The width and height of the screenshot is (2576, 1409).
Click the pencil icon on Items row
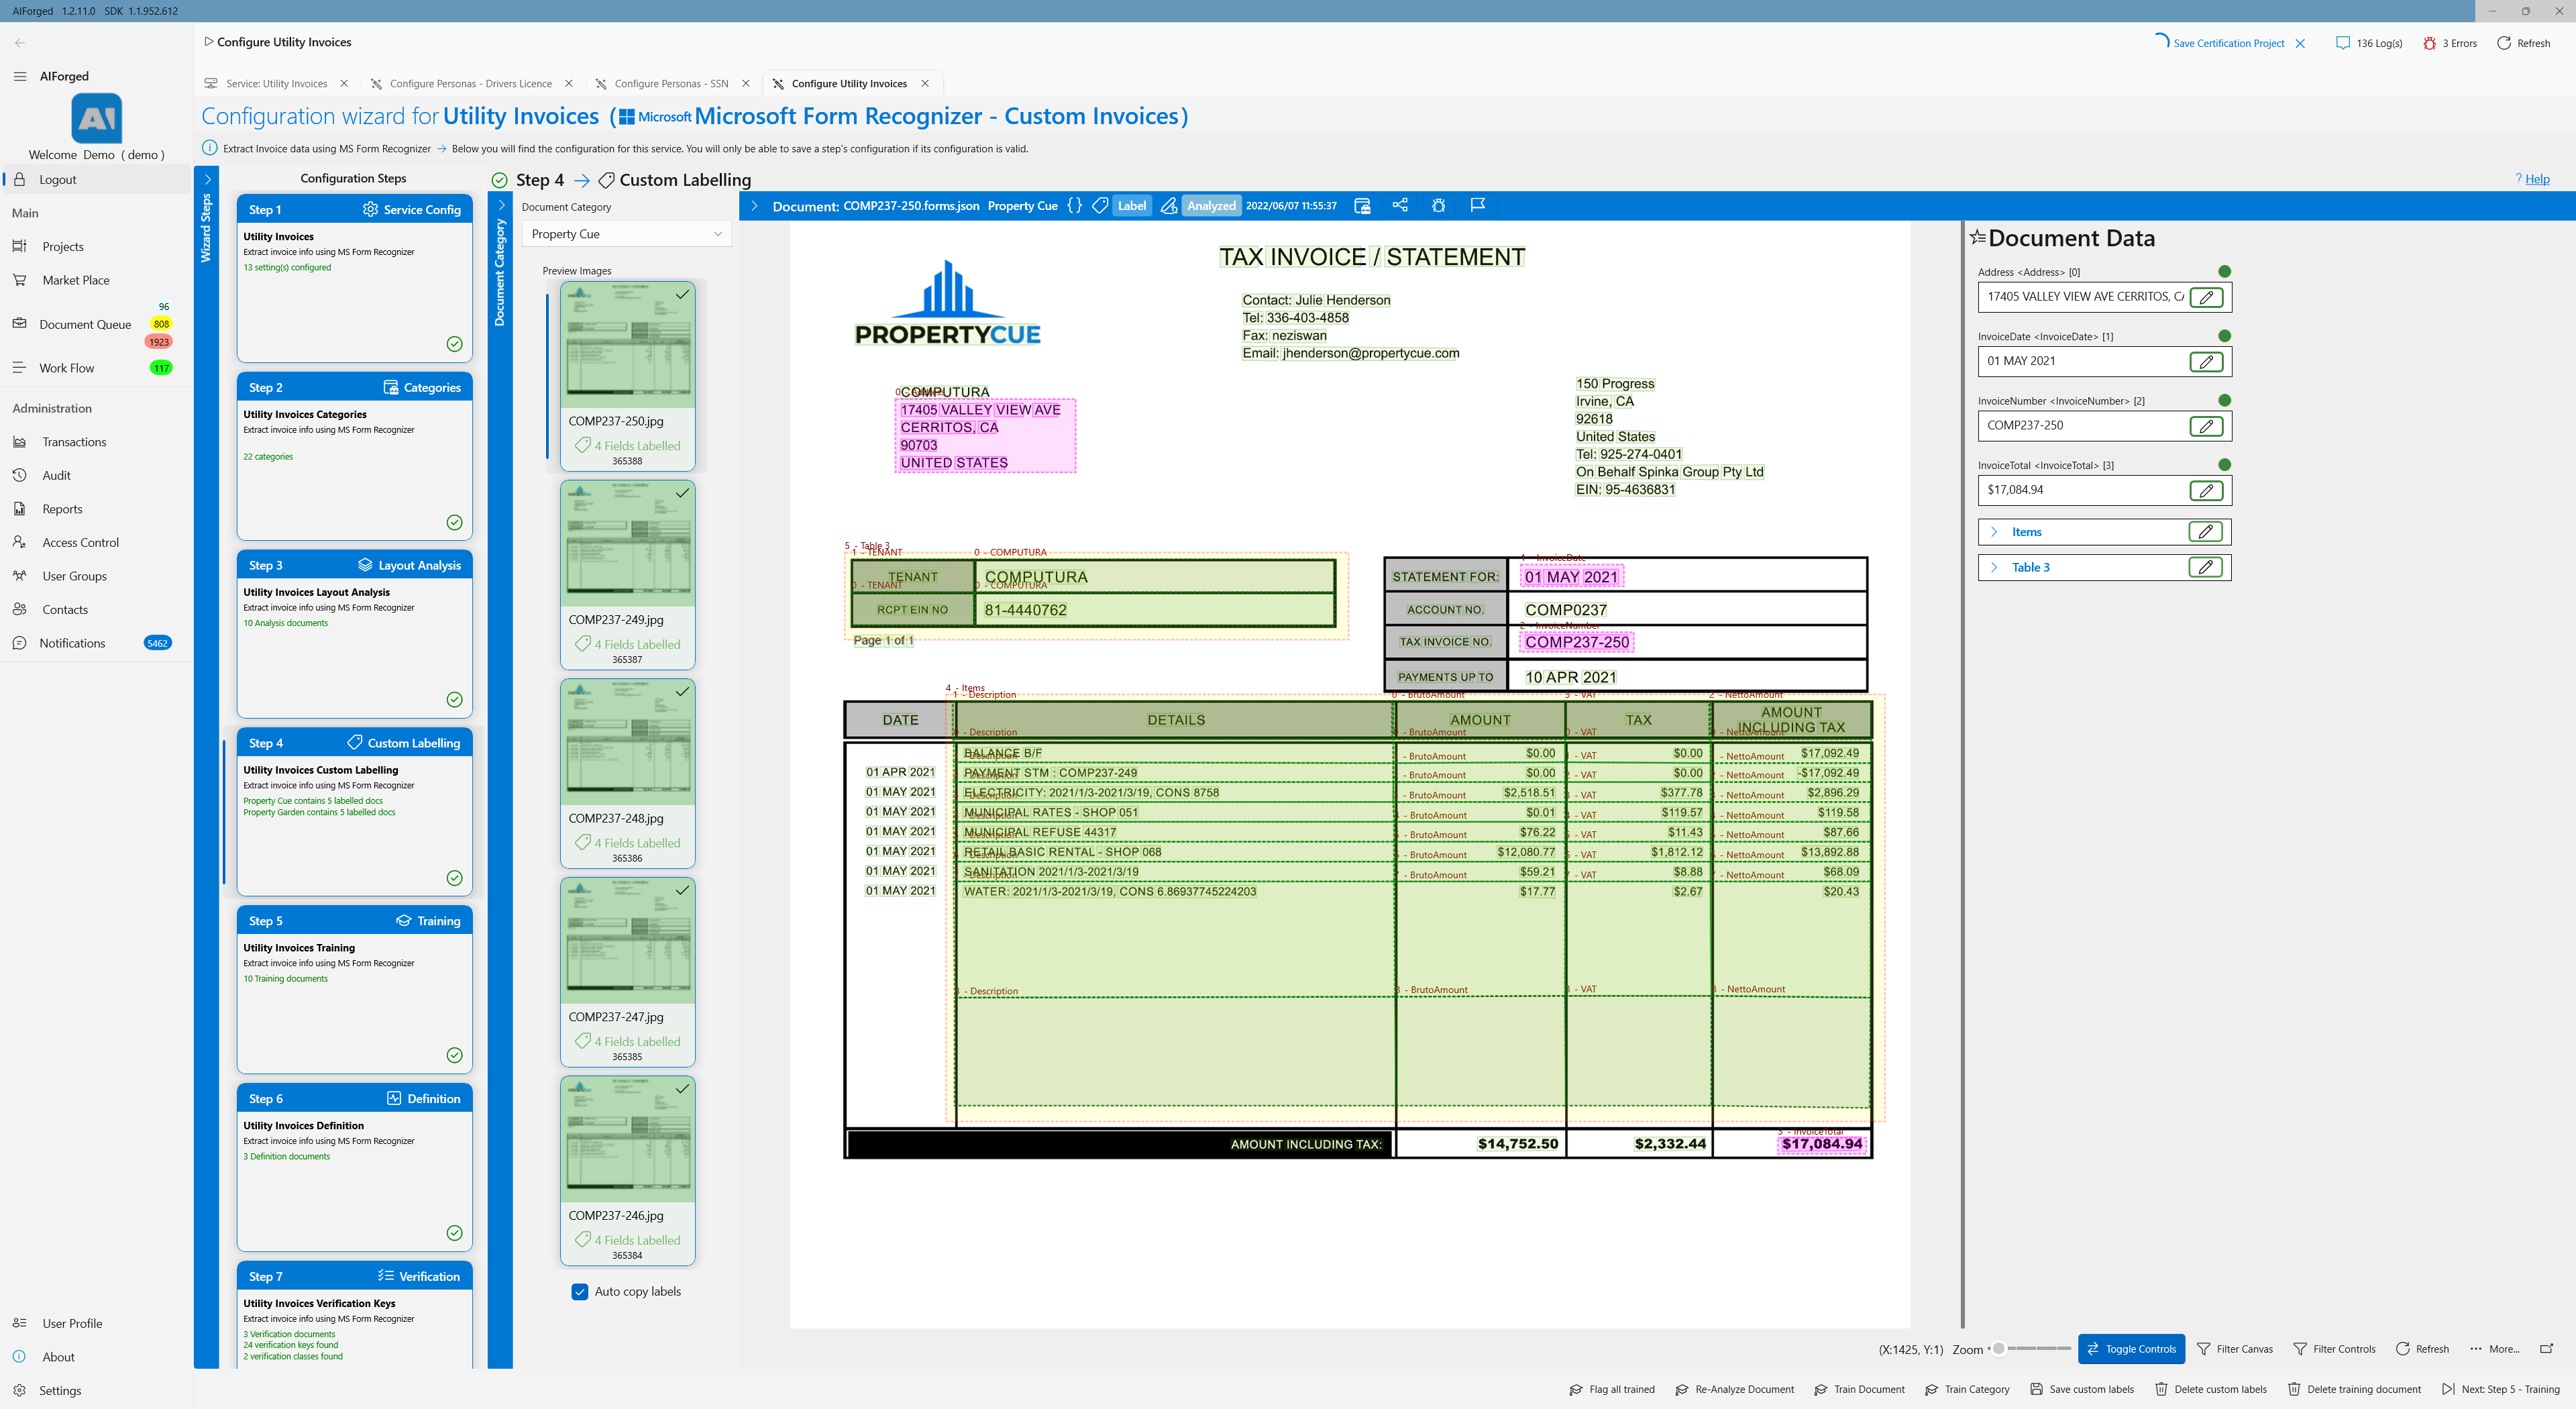coord(2205,532)
